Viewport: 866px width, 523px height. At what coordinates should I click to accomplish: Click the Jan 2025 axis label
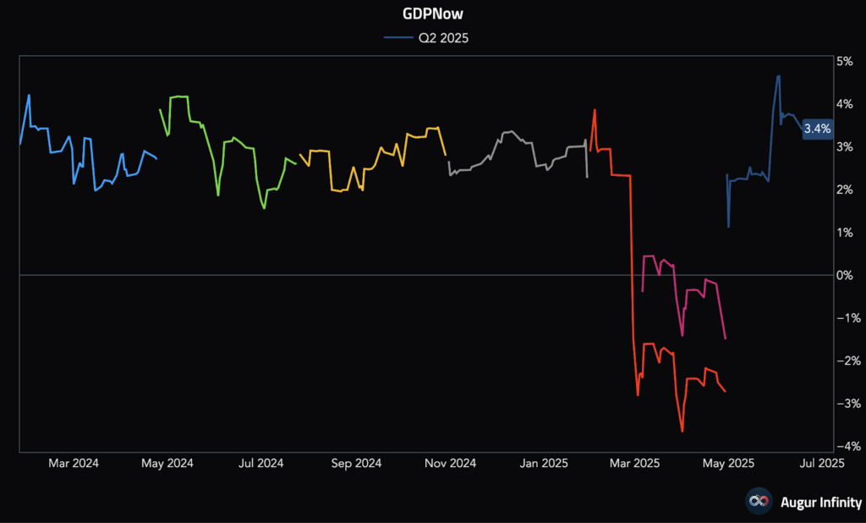(544, 463)
